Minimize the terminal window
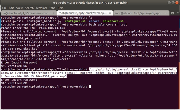Viewport: 180px width, 110px height. (169, 3)
